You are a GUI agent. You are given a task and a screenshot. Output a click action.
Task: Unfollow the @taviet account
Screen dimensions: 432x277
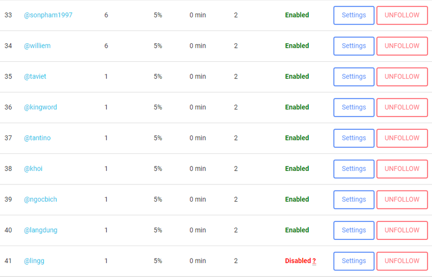click(x=402, y=76)
